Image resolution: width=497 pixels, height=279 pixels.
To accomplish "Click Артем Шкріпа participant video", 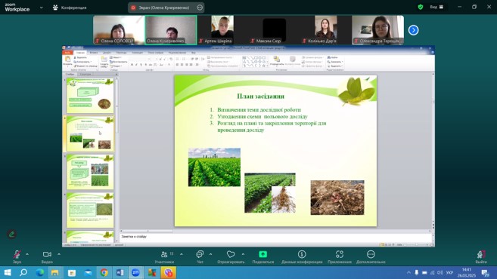I will point(222,30).
